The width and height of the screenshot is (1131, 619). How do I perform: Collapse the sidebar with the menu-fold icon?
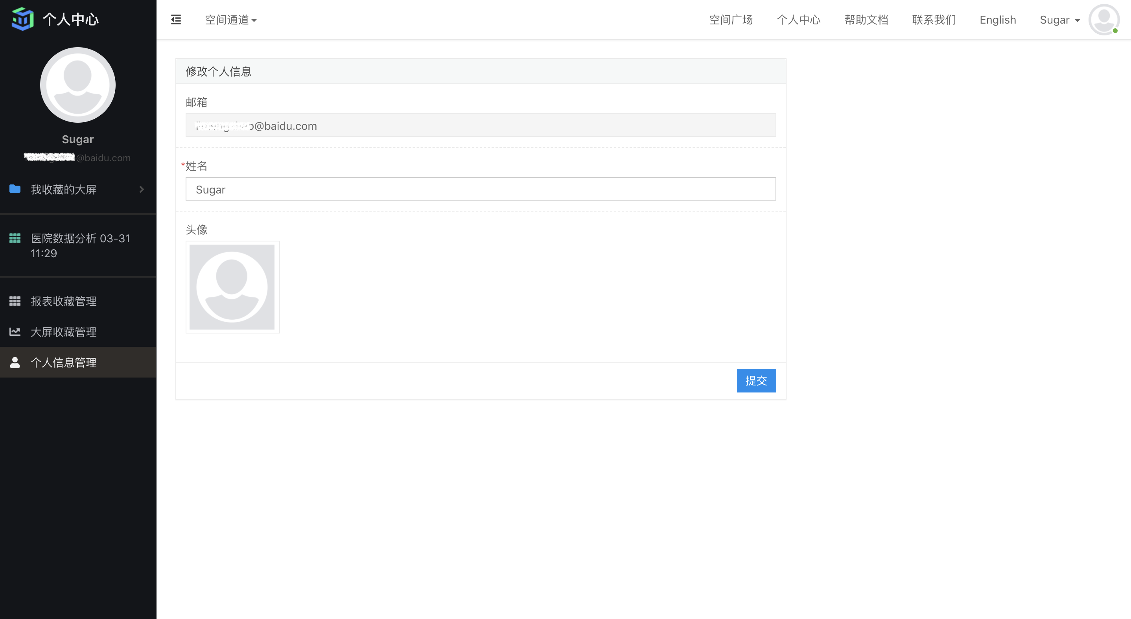(176, 20)
